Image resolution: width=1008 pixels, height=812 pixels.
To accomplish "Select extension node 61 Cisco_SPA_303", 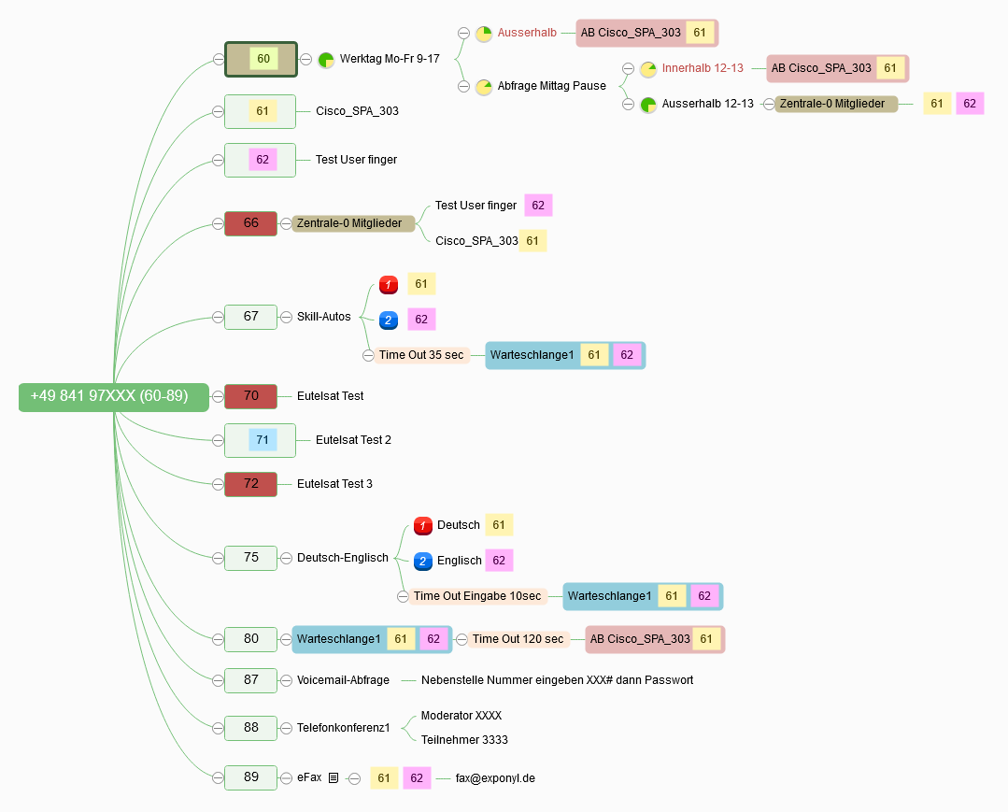I will 261,112.
